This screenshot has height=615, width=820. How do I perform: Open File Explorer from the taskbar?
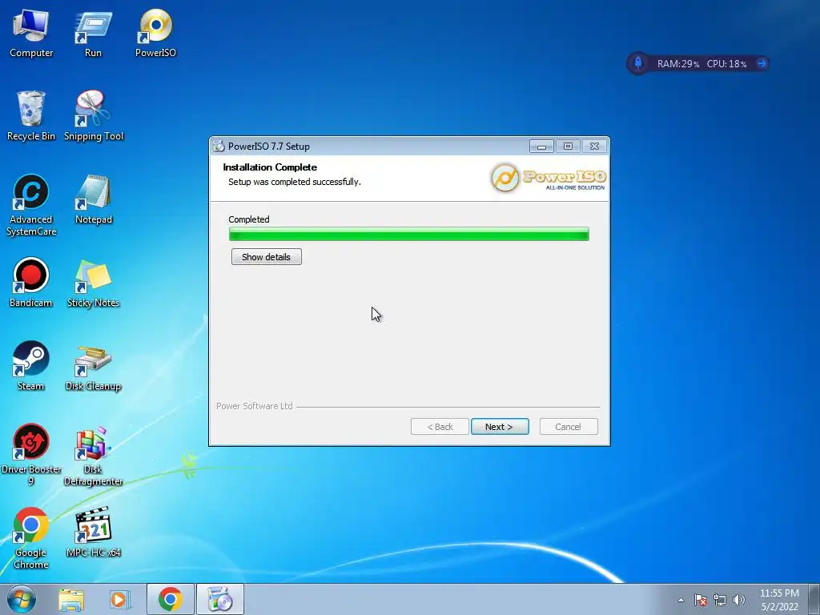coord(71,599)
